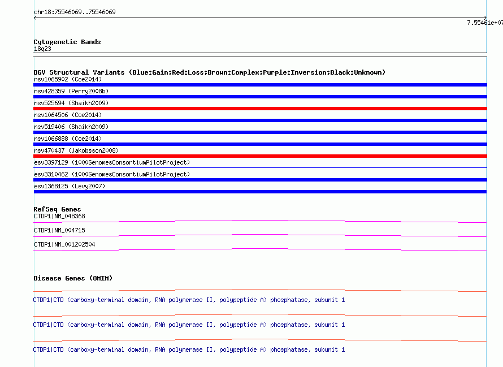
Task: Click the blue bar under esv3310462
Action: pyautogui.click(x=260, y=180)
